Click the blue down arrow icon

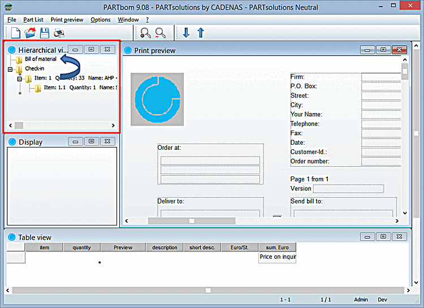(x=186, y=33)
